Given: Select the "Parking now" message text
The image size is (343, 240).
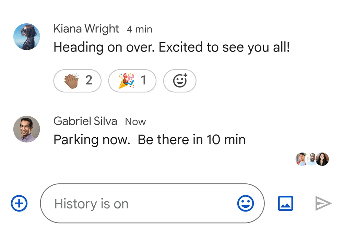Looking at the screenshot, I should click(x=150, y=140).
